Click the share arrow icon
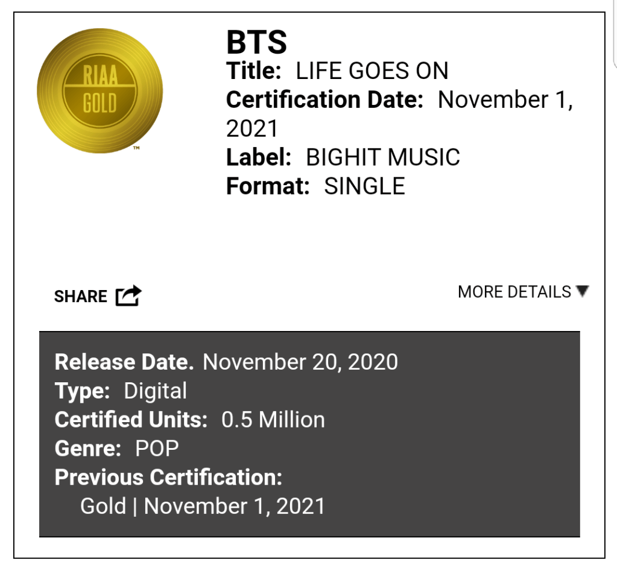 click(128, 295)
